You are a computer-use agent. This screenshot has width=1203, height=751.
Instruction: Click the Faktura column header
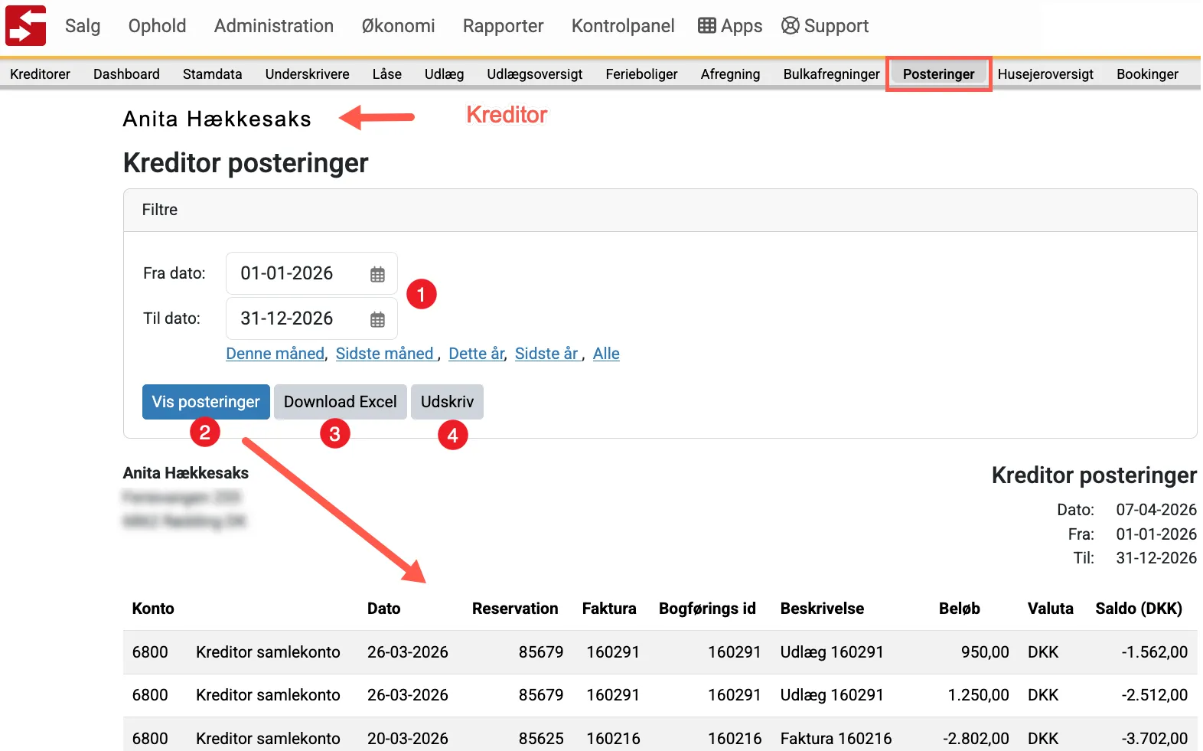(609, 609)
